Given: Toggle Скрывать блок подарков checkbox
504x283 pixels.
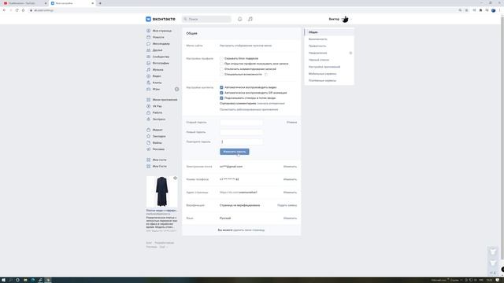Looking at the screenshot, I should click(221, 59).
